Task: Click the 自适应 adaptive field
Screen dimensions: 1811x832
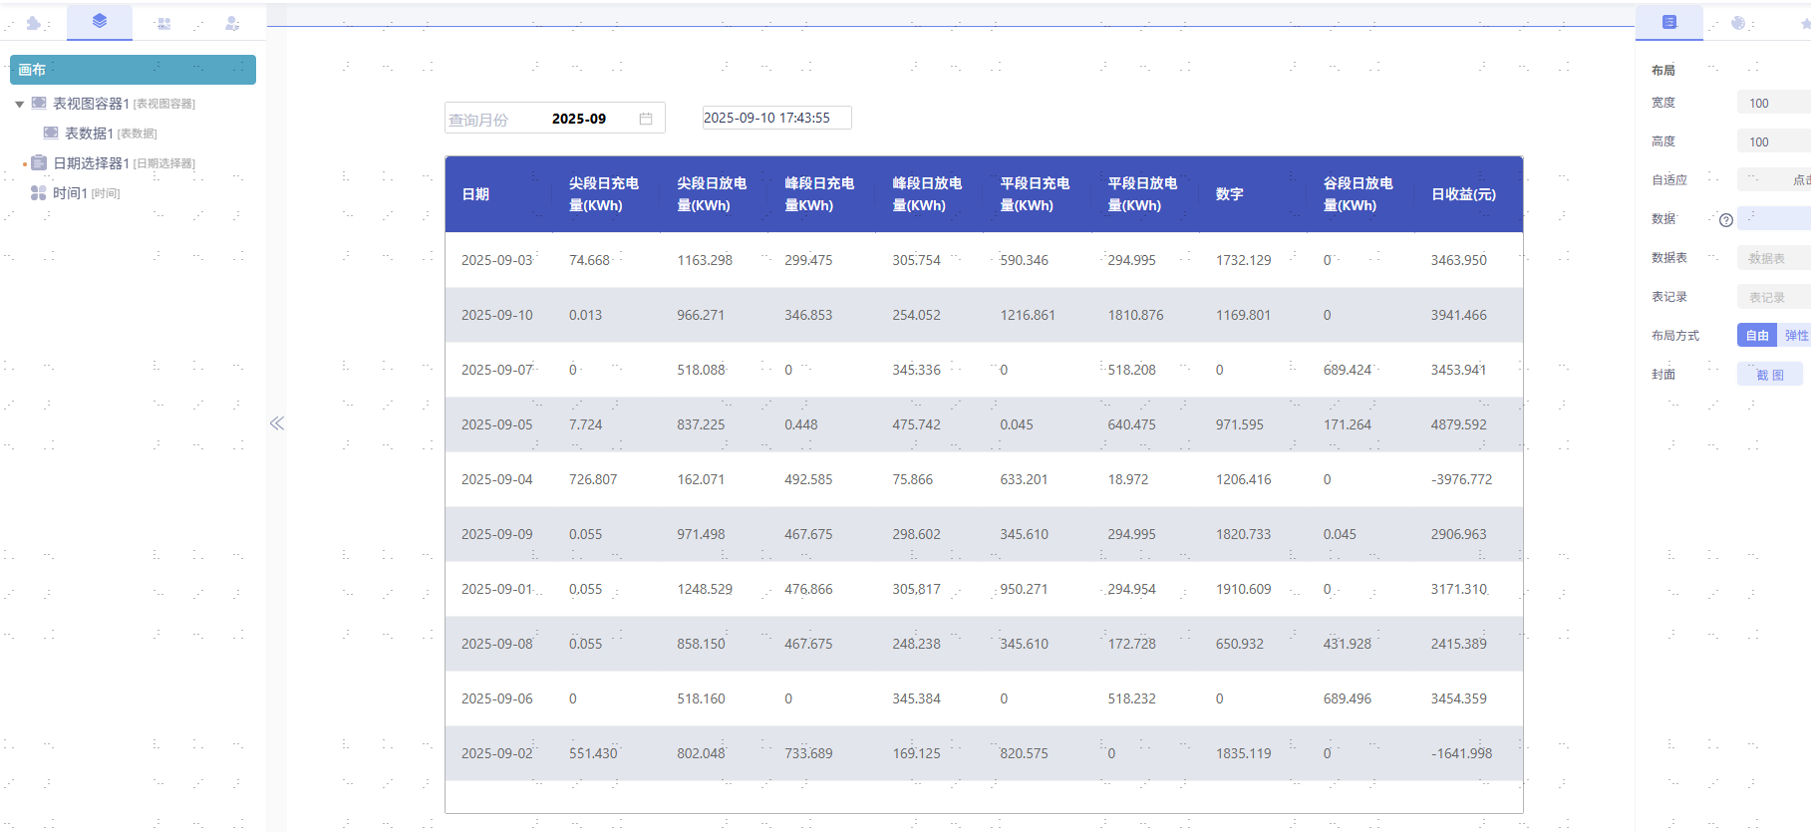Action: [1774, 180]
